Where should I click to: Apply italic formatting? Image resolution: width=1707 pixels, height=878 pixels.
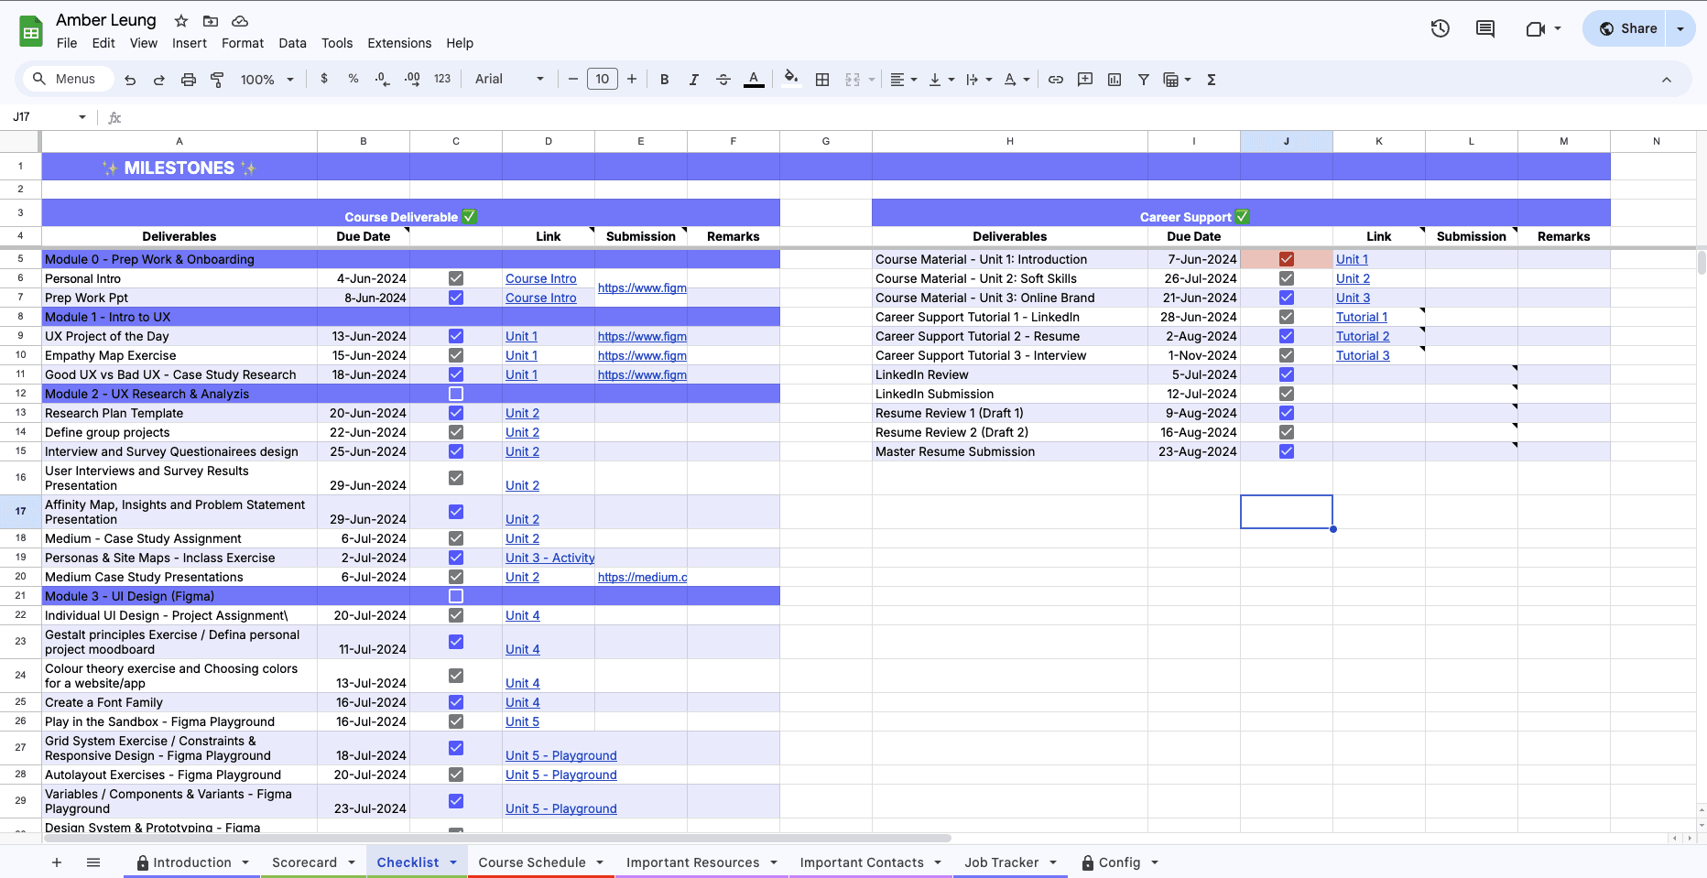[x=693, y=80]
